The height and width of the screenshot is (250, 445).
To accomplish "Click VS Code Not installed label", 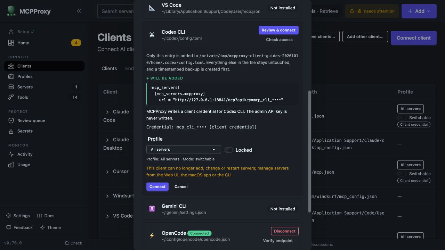I will pos(283,8).
